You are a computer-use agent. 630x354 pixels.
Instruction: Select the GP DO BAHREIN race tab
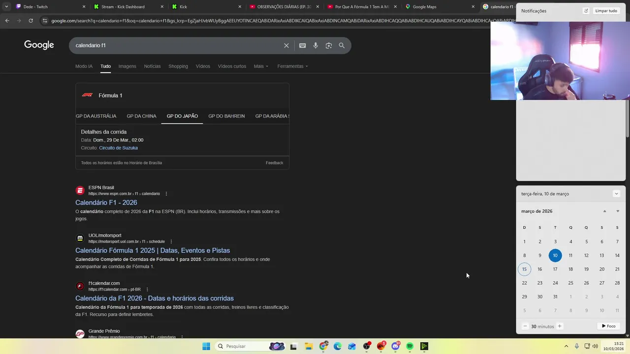[226, 116]
